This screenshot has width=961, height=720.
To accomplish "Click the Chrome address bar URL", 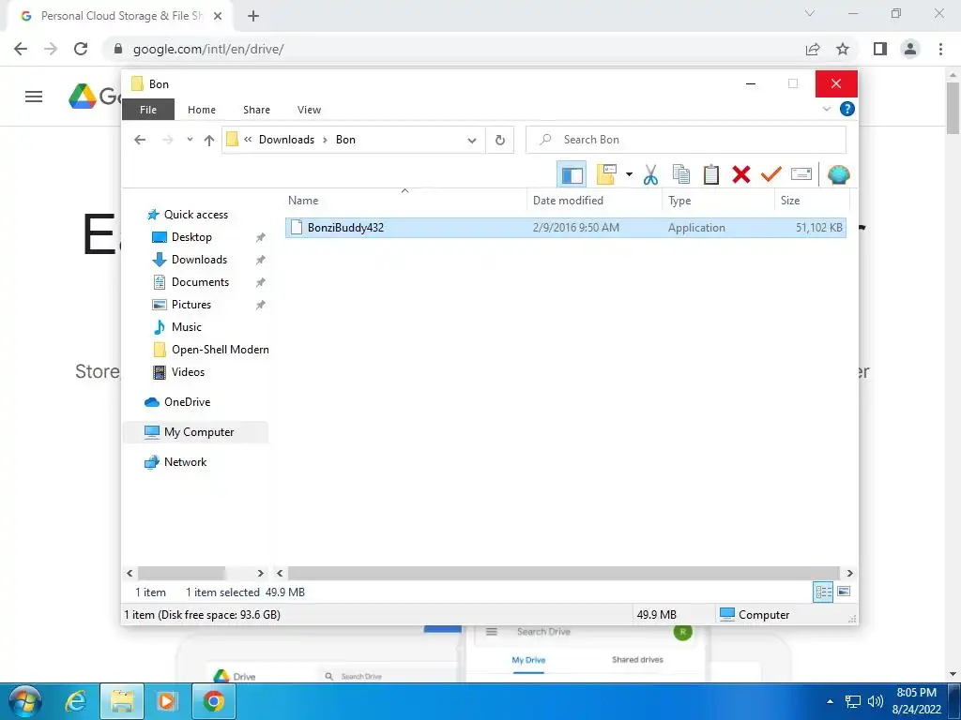I will (x=208, y=49).
